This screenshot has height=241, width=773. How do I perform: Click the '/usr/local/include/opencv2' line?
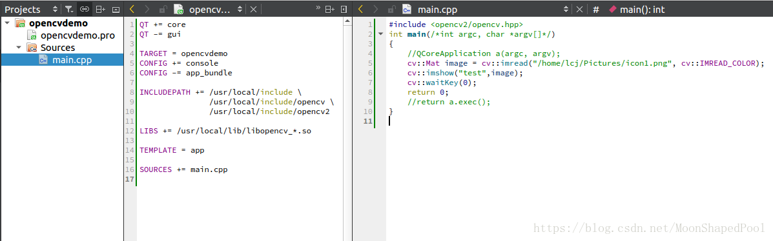point(269,111)
